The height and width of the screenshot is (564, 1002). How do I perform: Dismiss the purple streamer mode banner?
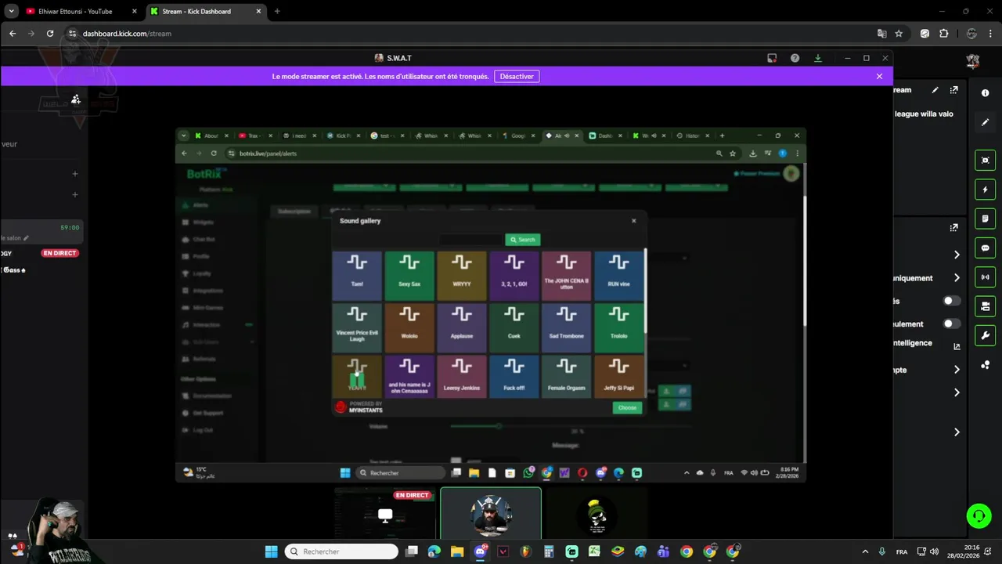tap(879, 76)
